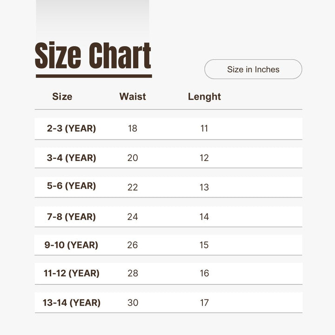Choose the 13-14 (YEAR) size label
This screenshot has height=335, width=335.
pos(71,303)
